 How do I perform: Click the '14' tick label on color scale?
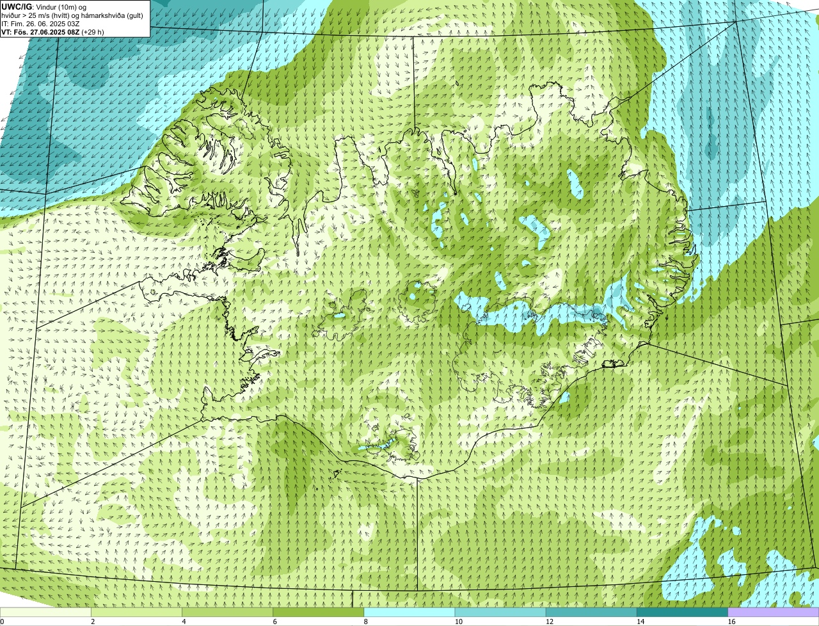640,622
